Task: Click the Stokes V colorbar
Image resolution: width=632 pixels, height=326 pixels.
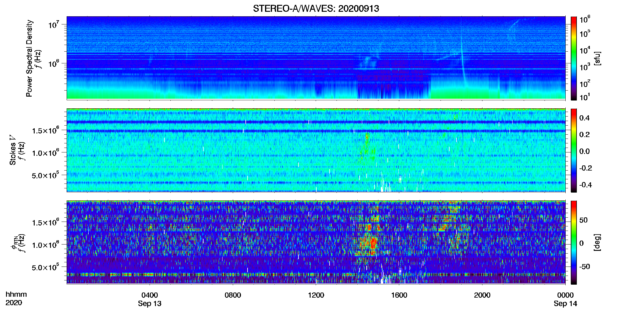Action: pyautogui.click(x=574, y=150)
